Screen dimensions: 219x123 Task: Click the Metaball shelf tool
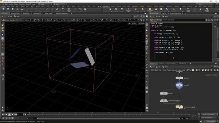pos(80,10)
